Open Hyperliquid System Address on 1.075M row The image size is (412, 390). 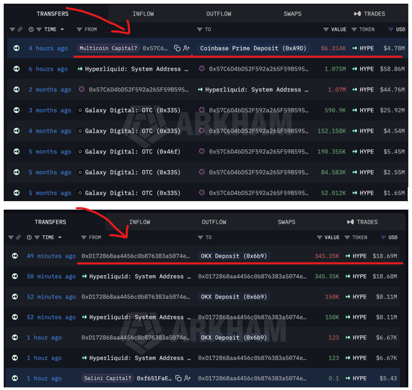[136, 69]
